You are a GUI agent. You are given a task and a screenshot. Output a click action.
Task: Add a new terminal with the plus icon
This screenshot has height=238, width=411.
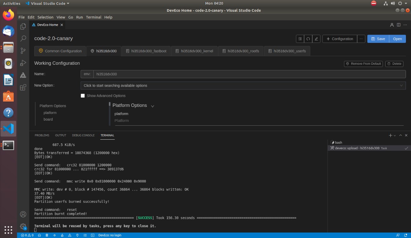(390, 136)
